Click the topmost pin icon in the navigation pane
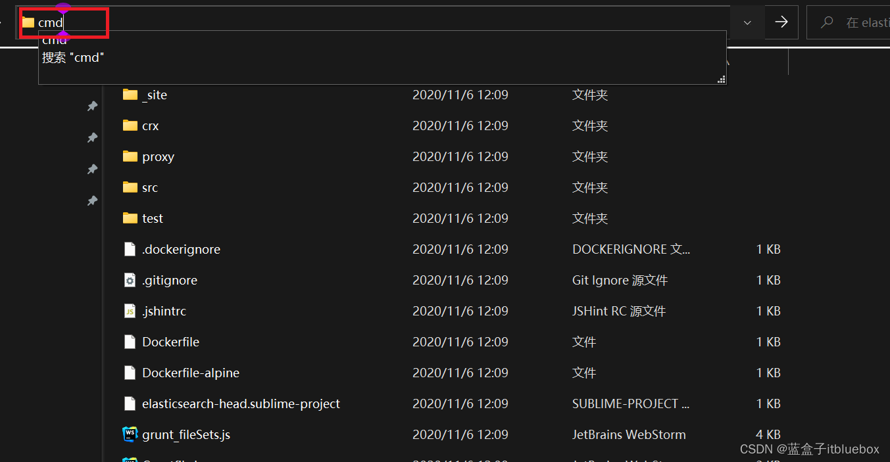 pos(93,106)
